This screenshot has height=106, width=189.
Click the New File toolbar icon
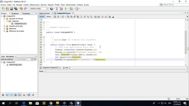tap(3, 9)
